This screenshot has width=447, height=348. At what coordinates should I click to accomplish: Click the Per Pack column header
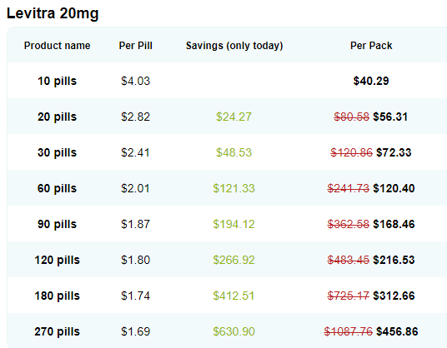click(371, 46)
